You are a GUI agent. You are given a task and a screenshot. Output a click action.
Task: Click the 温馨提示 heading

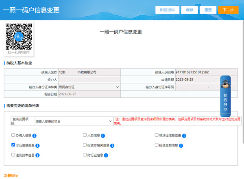[11, 175]
